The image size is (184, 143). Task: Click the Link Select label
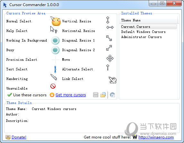73,79
